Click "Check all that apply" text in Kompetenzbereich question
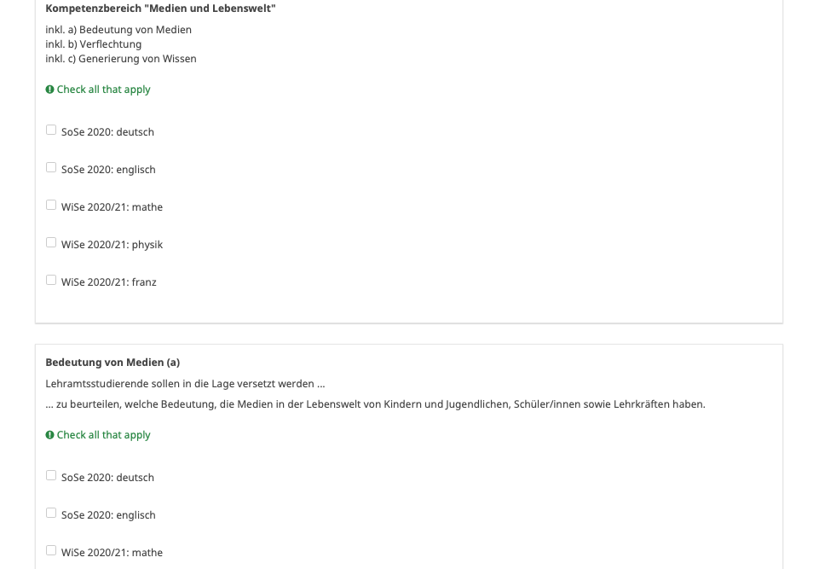Screen dimensions: 819x569 tap(104, 90)
